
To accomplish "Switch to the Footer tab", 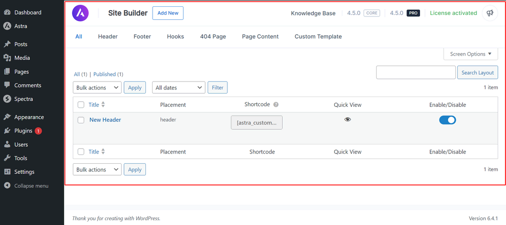I will click(x=142, y=36).
